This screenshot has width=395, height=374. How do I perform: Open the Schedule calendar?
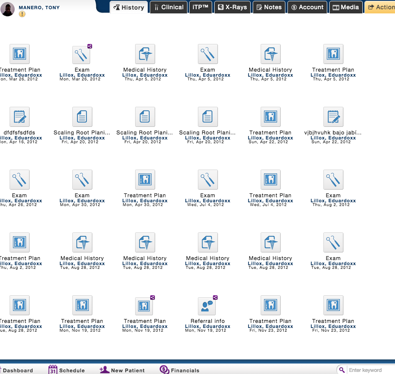[x=67, y=370]
